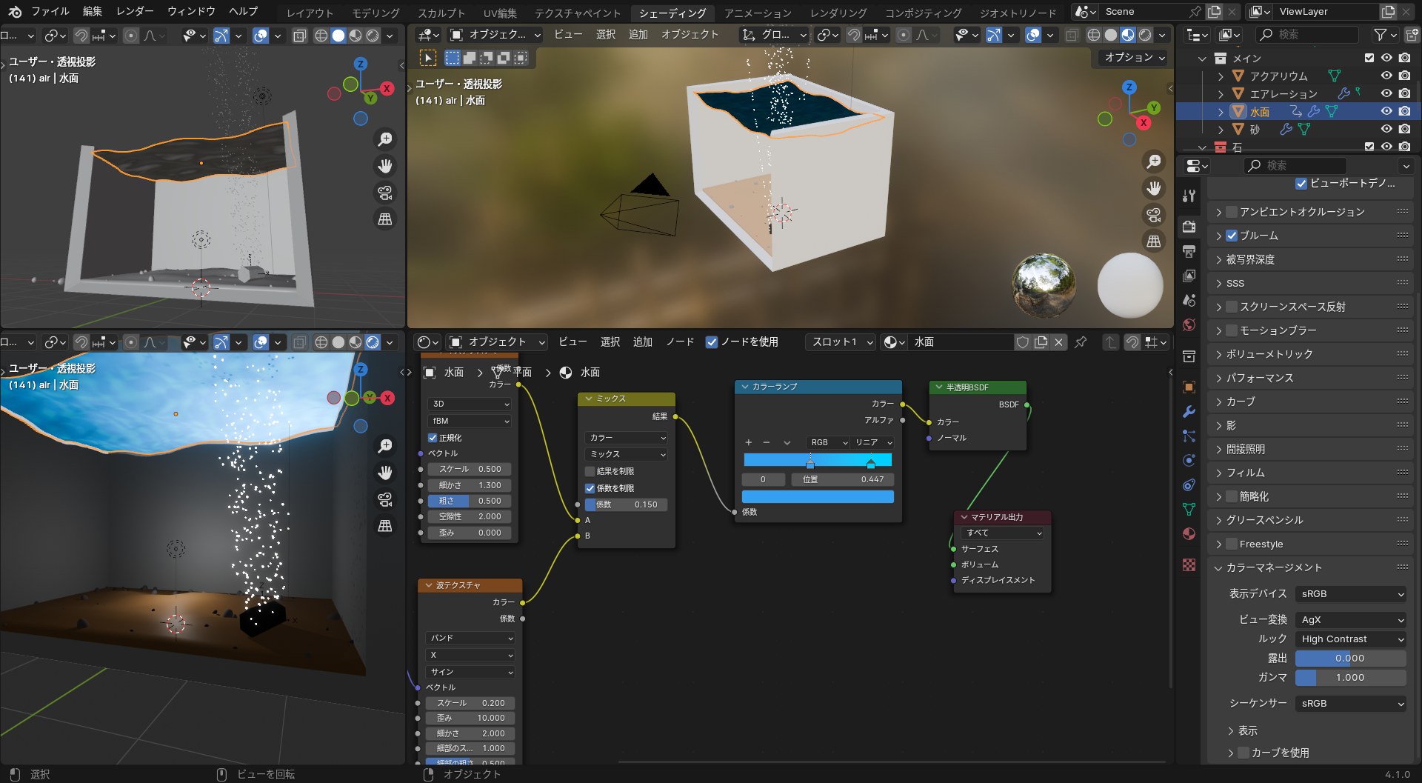Image resolution: width=1422 pixels, height=783 pixels.
Task: Open the Texture properties tab
Action: click(1189, 565)
